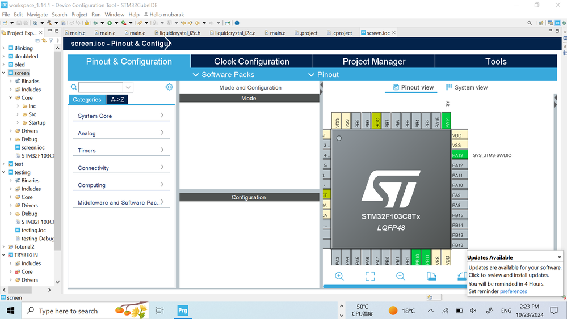Open the peripheral search combo dropdown arrow

pos(128,87)
